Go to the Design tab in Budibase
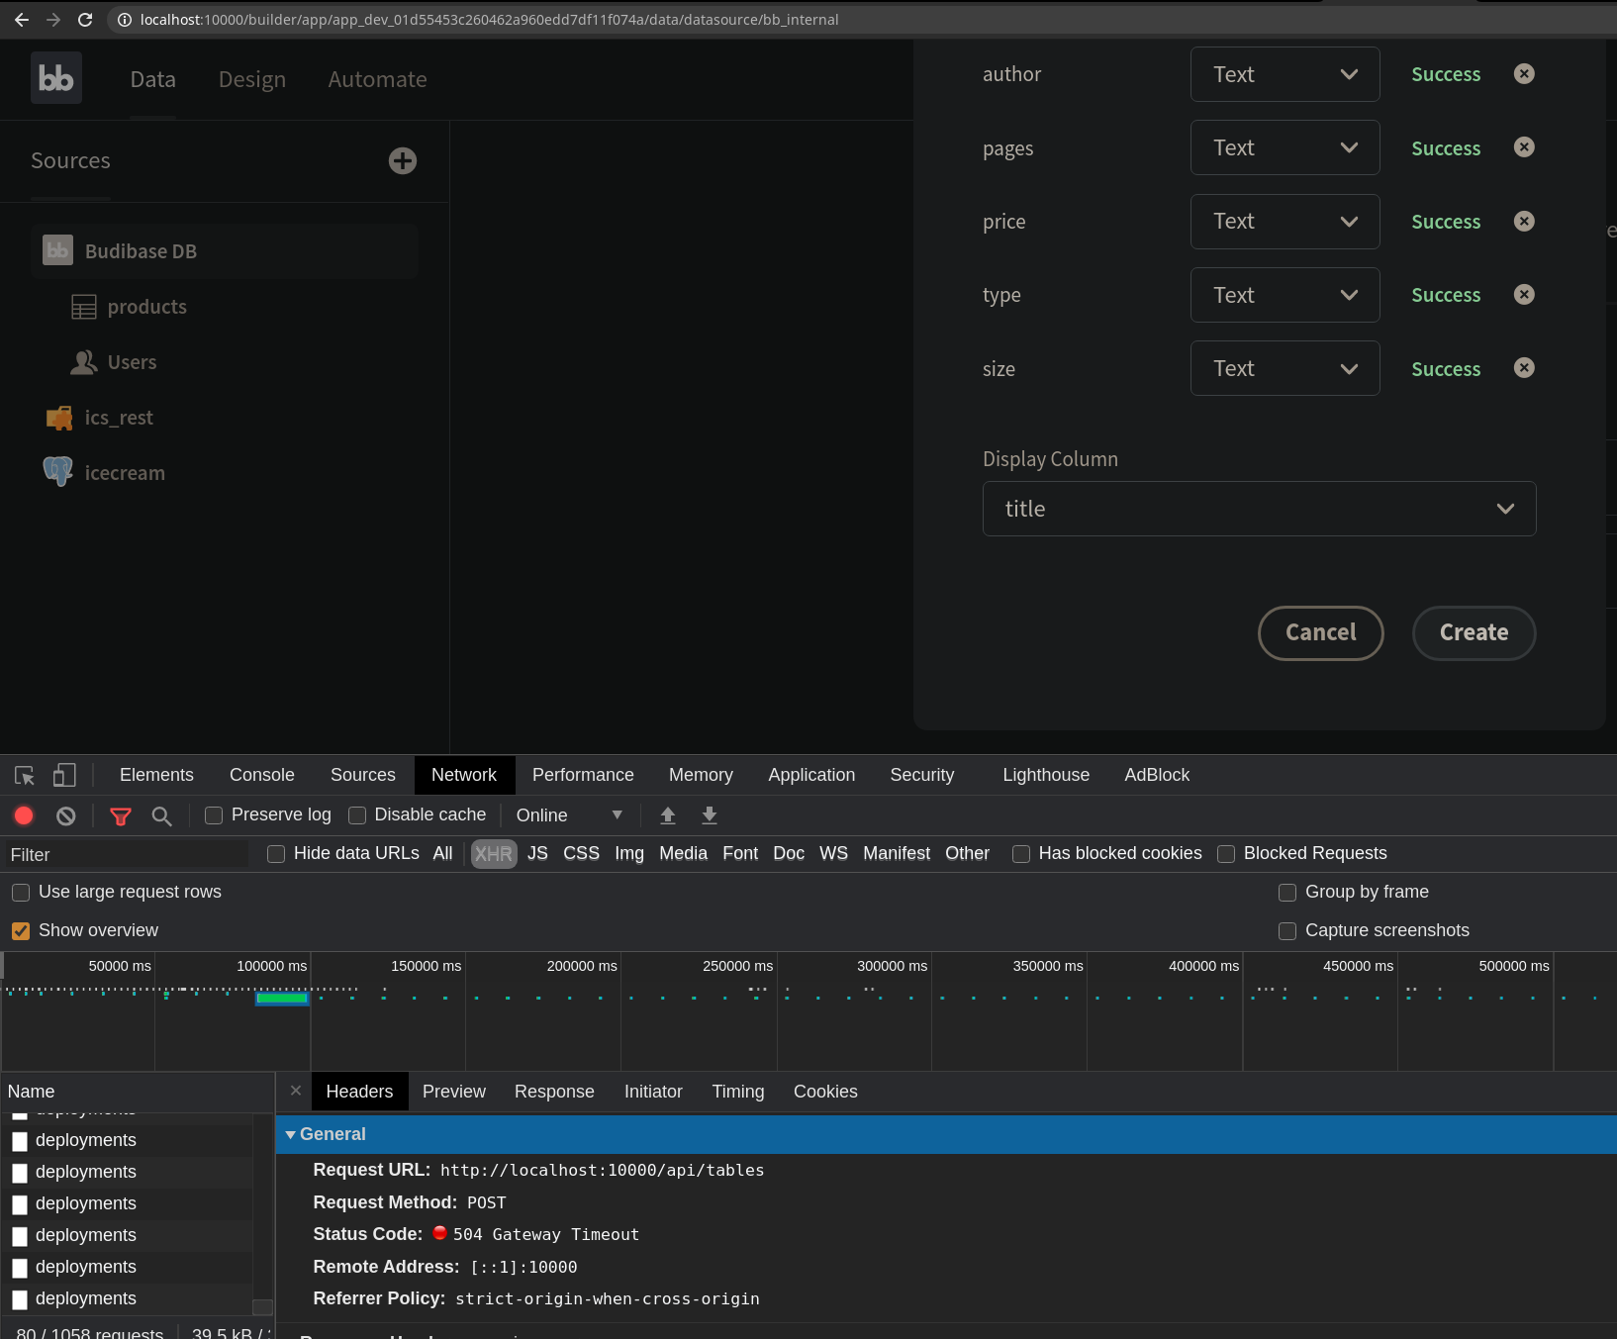Screen dimensions: 1617x1339 (252, 79)
